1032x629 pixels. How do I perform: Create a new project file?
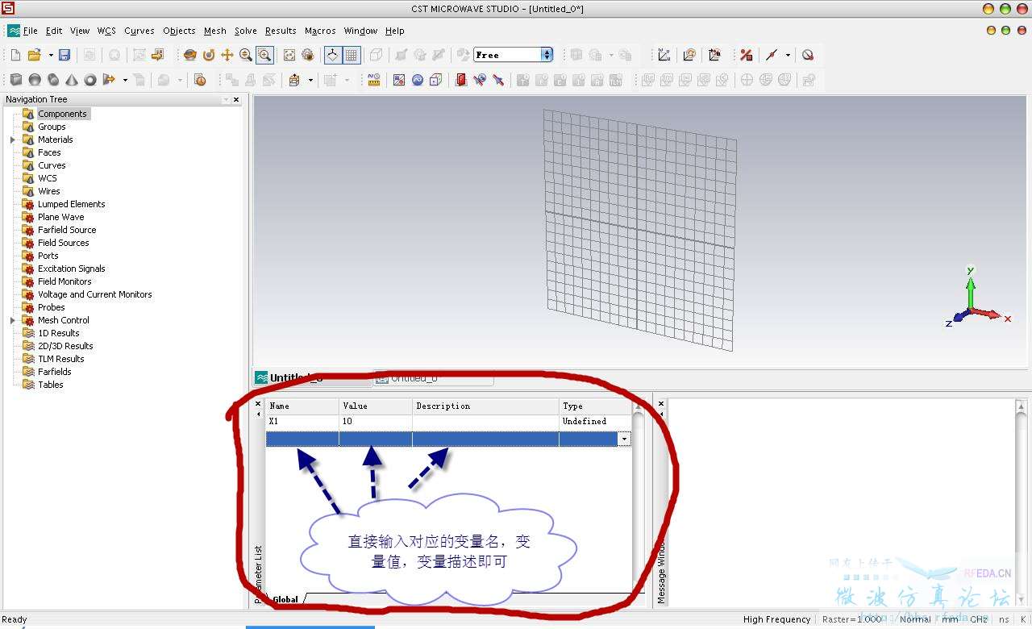click(15, 55)
